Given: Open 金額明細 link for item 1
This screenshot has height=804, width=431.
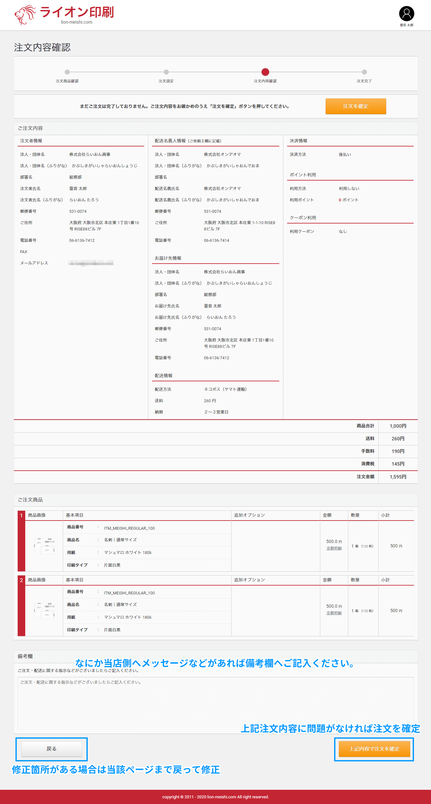Looking at the screenshot, I should pos(334,548).
